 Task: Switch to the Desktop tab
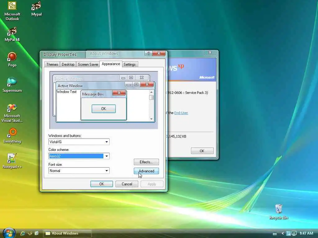(x=68, y=64)
